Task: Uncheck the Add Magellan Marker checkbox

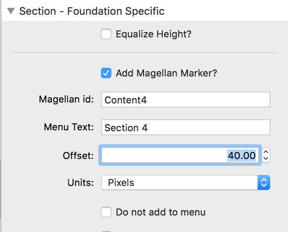Action: (106, 73)
